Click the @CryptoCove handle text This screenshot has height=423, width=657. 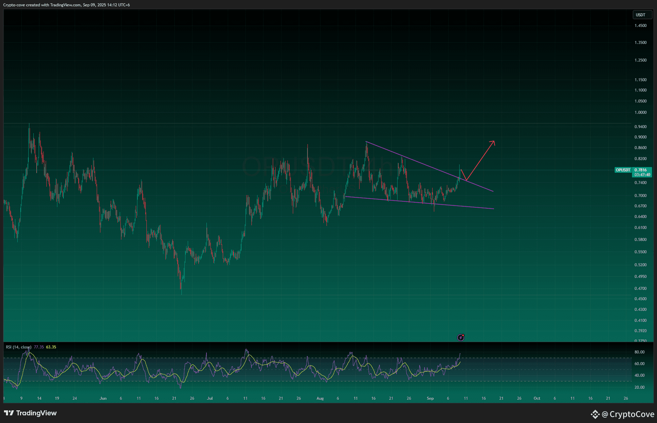[x=628, y=414]
